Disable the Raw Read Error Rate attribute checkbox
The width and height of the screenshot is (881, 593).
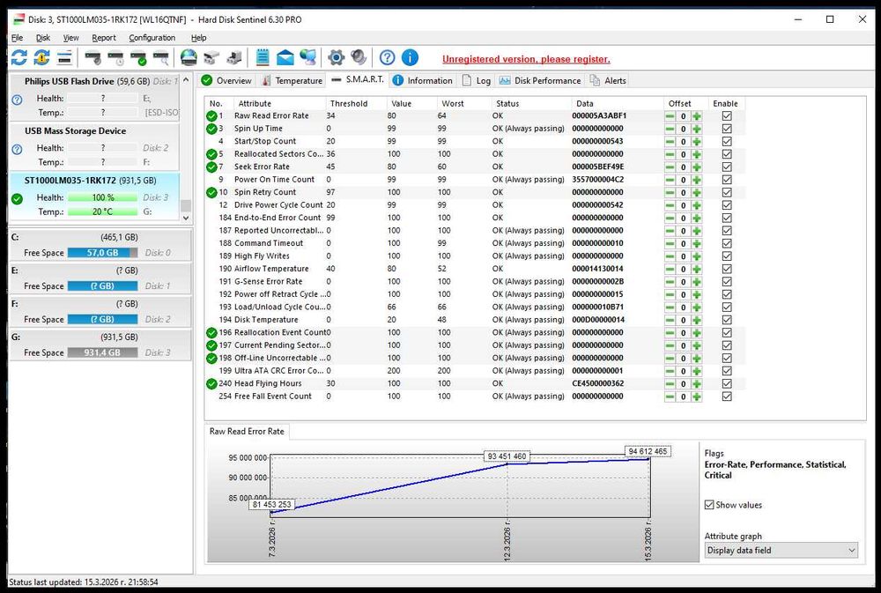tap(727, 116)
